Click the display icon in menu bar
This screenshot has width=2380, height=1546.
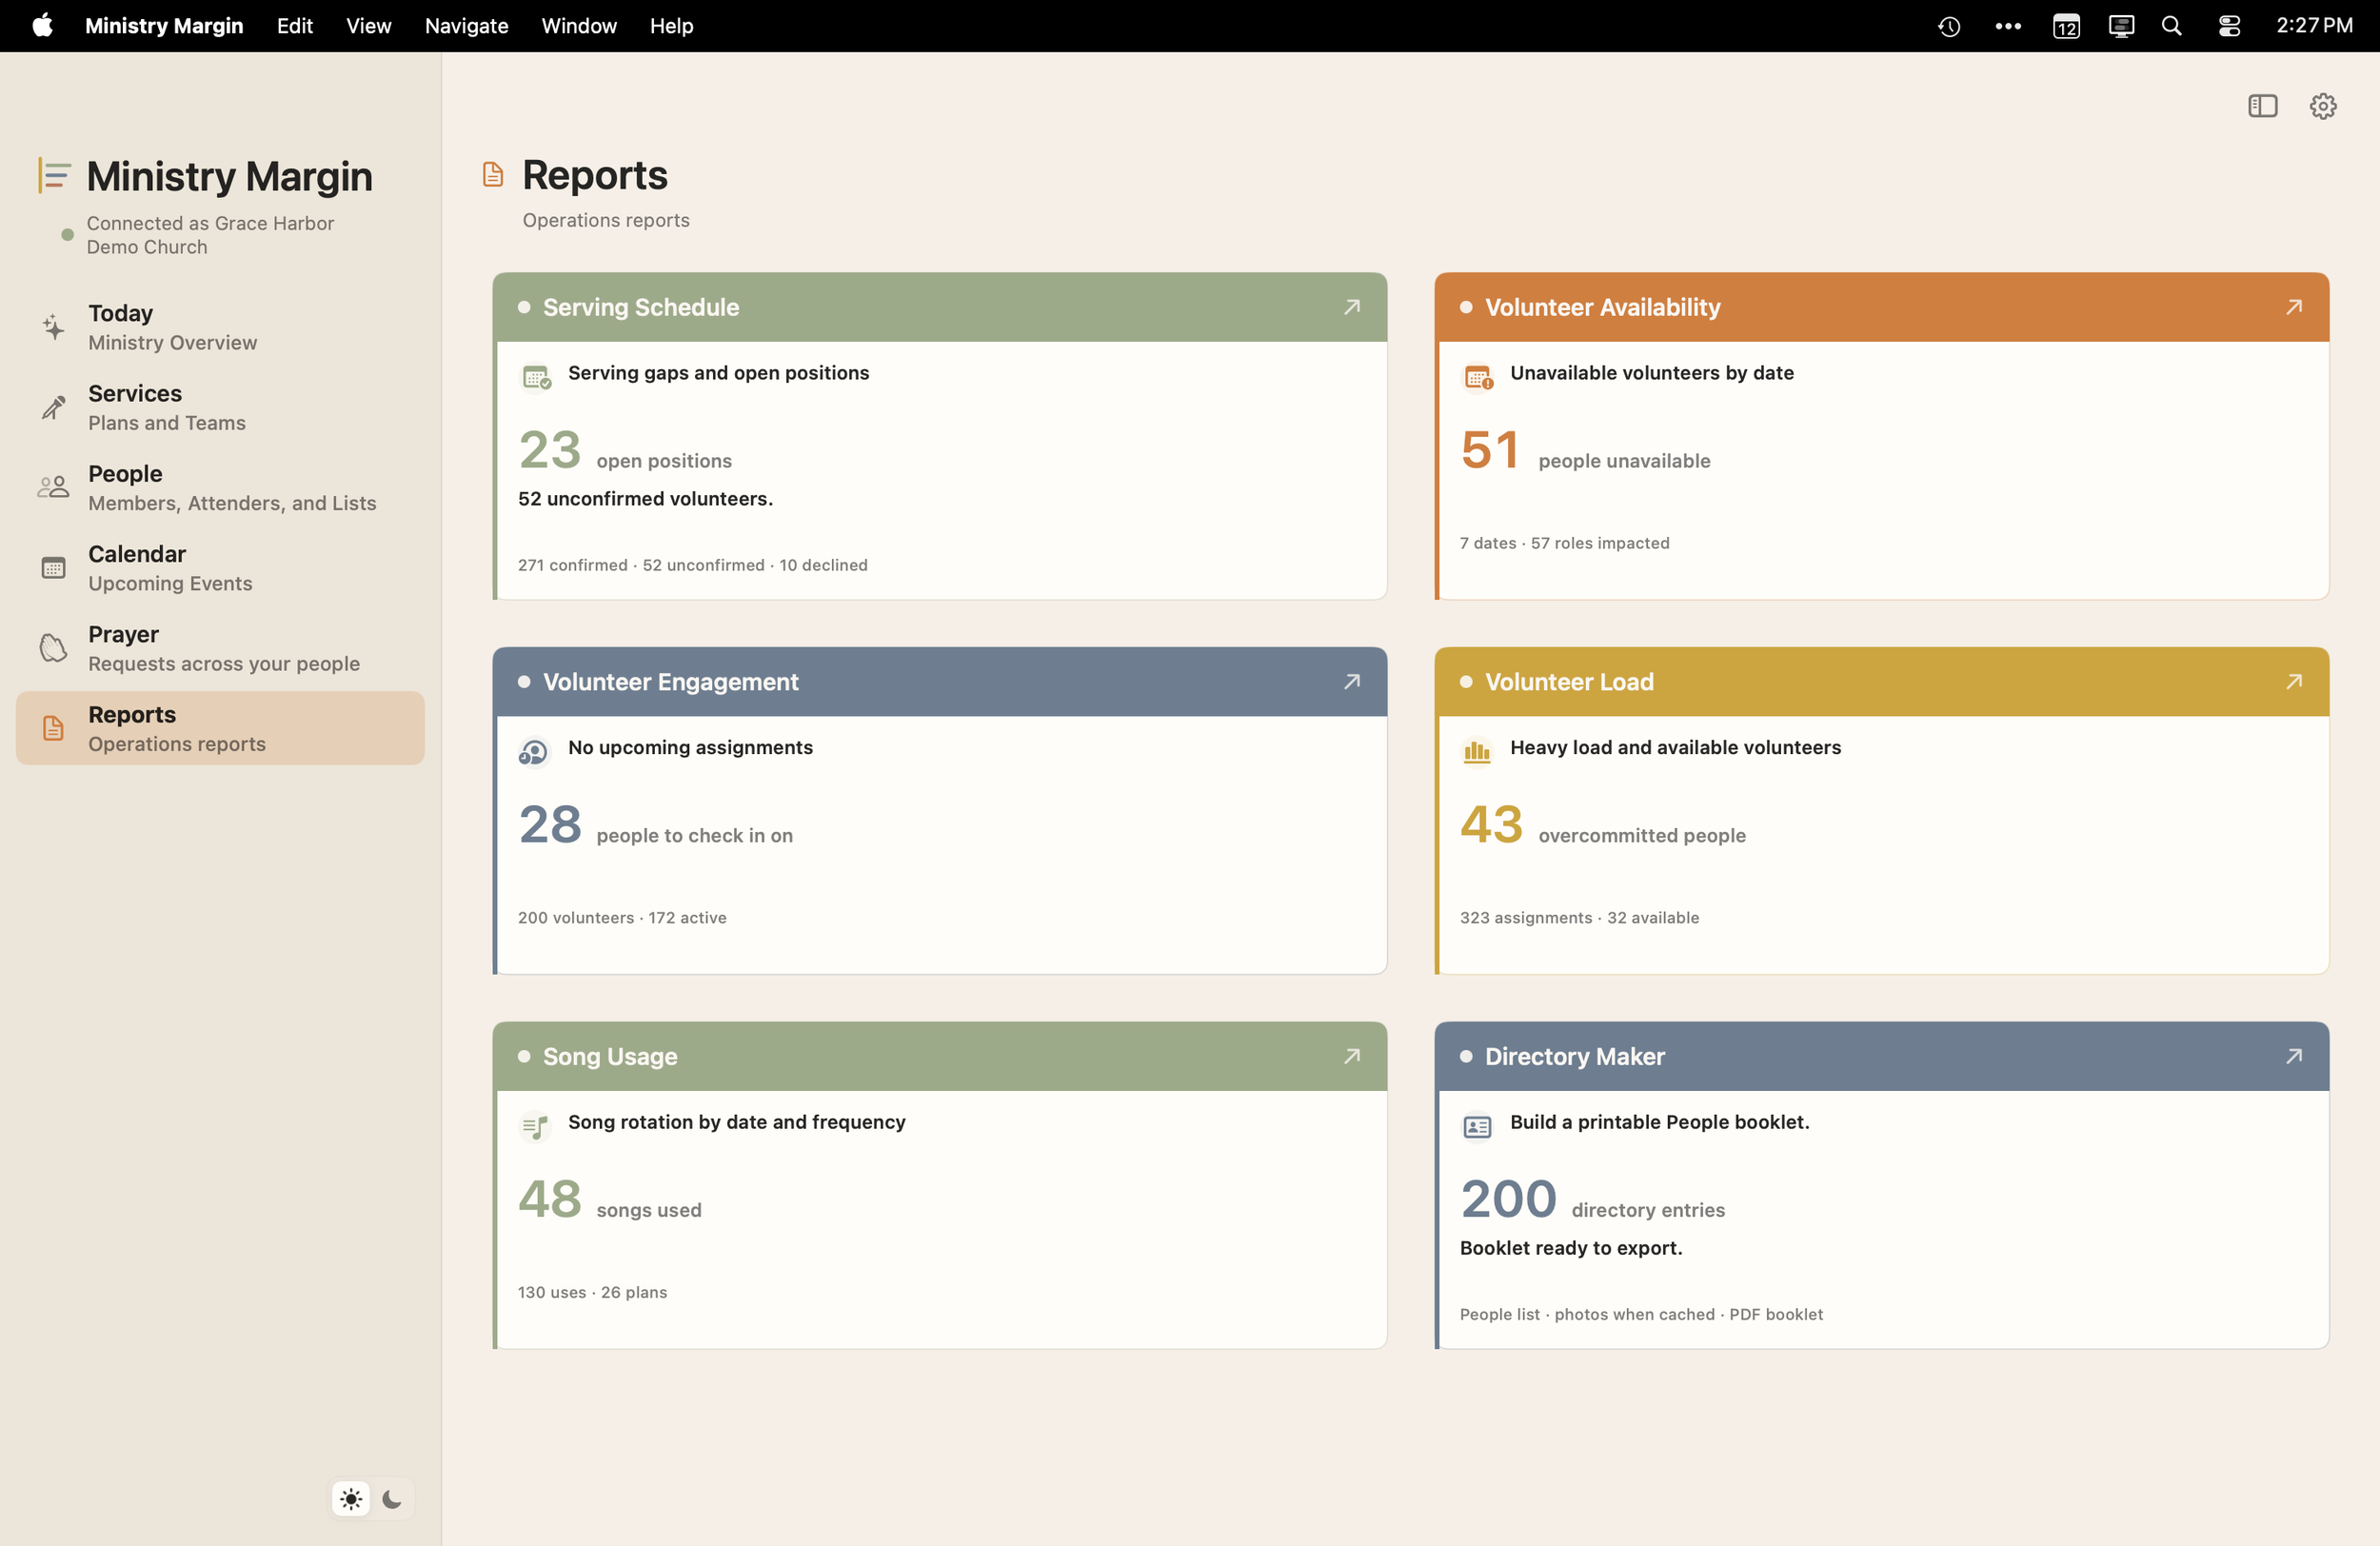(2121, 26)
